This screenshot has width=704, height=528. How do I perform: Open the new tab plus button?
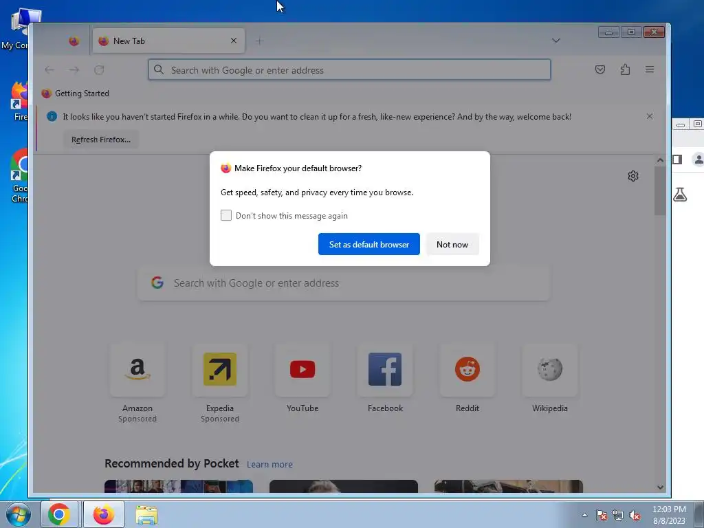pyautogui.click(x=259, y=41)
